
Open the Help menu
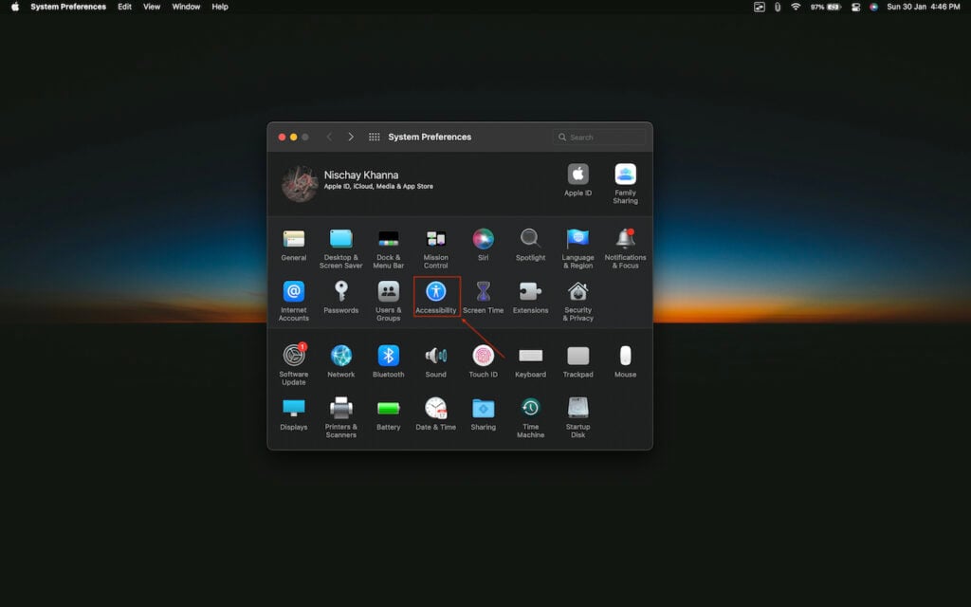[220, 7]
